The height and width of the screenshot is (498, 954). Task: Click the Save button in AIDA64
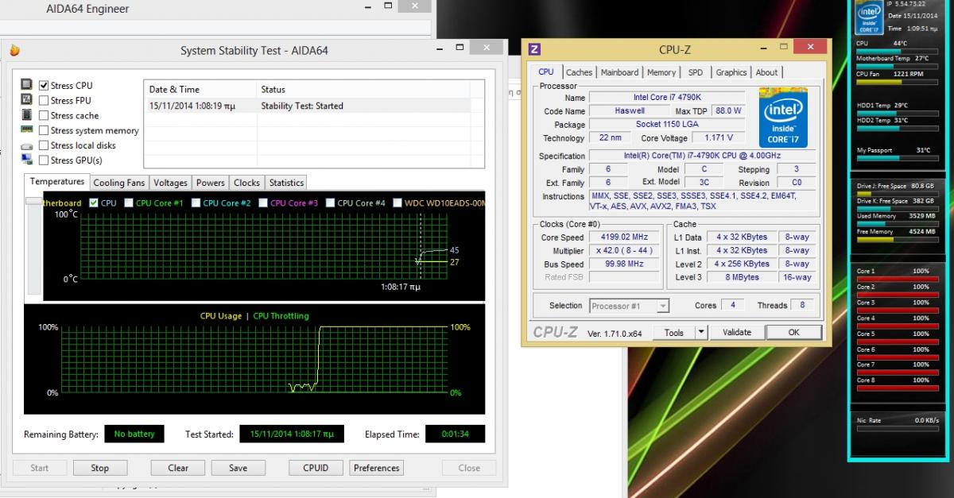(x=238, y=468)
